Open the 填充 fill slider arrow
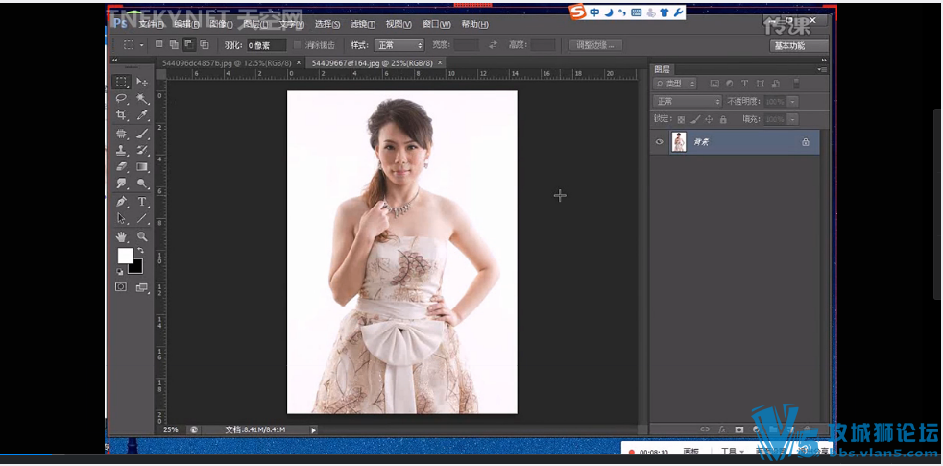 point(794,119)
